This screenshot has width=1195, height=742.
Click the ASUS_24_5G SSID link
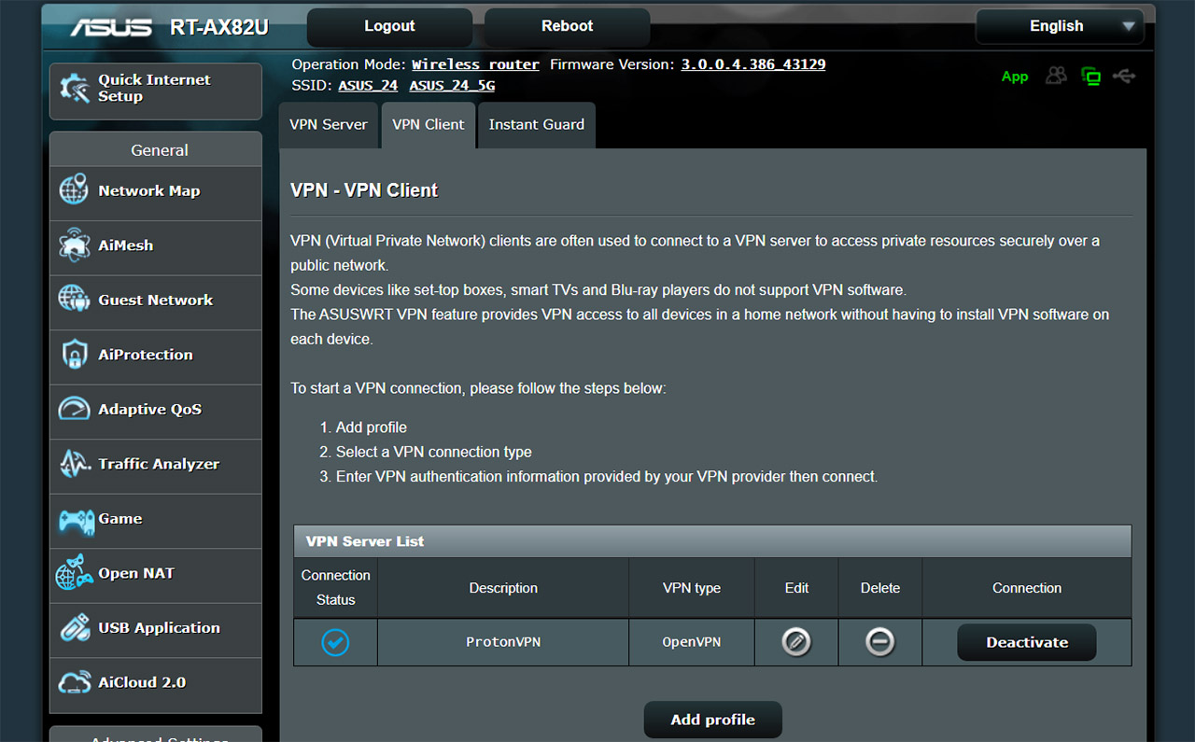[452, 85]
